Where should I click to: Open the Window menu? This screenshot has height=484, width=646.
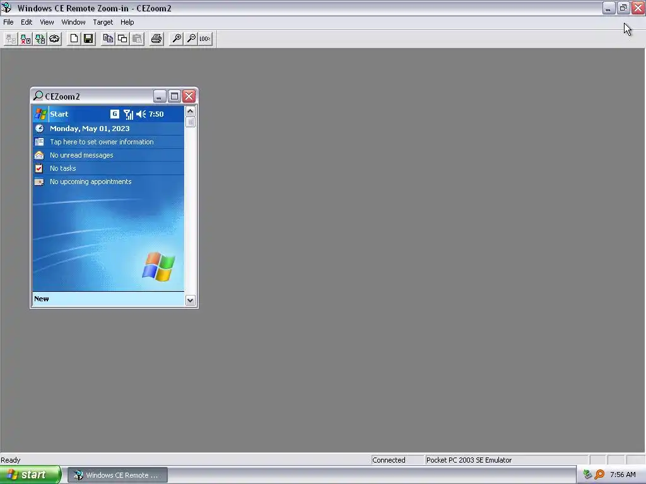(x=73, y=22)
